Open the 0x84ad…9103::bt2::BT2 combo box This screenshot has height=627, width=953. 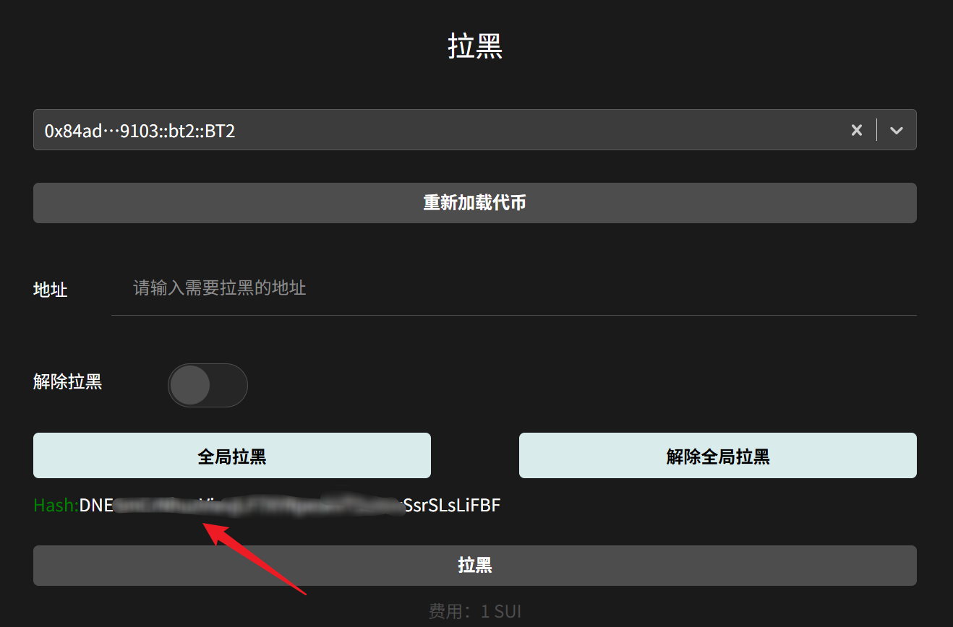coord(434,130)
